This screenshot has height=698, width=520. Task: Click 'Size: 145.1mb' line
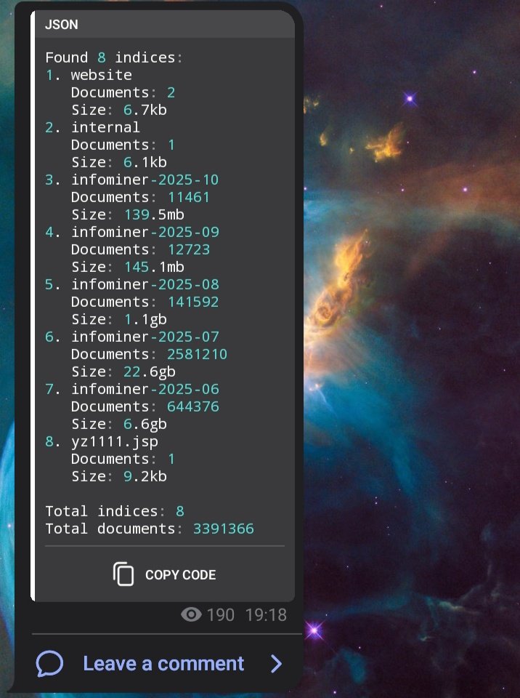(128, 267)
